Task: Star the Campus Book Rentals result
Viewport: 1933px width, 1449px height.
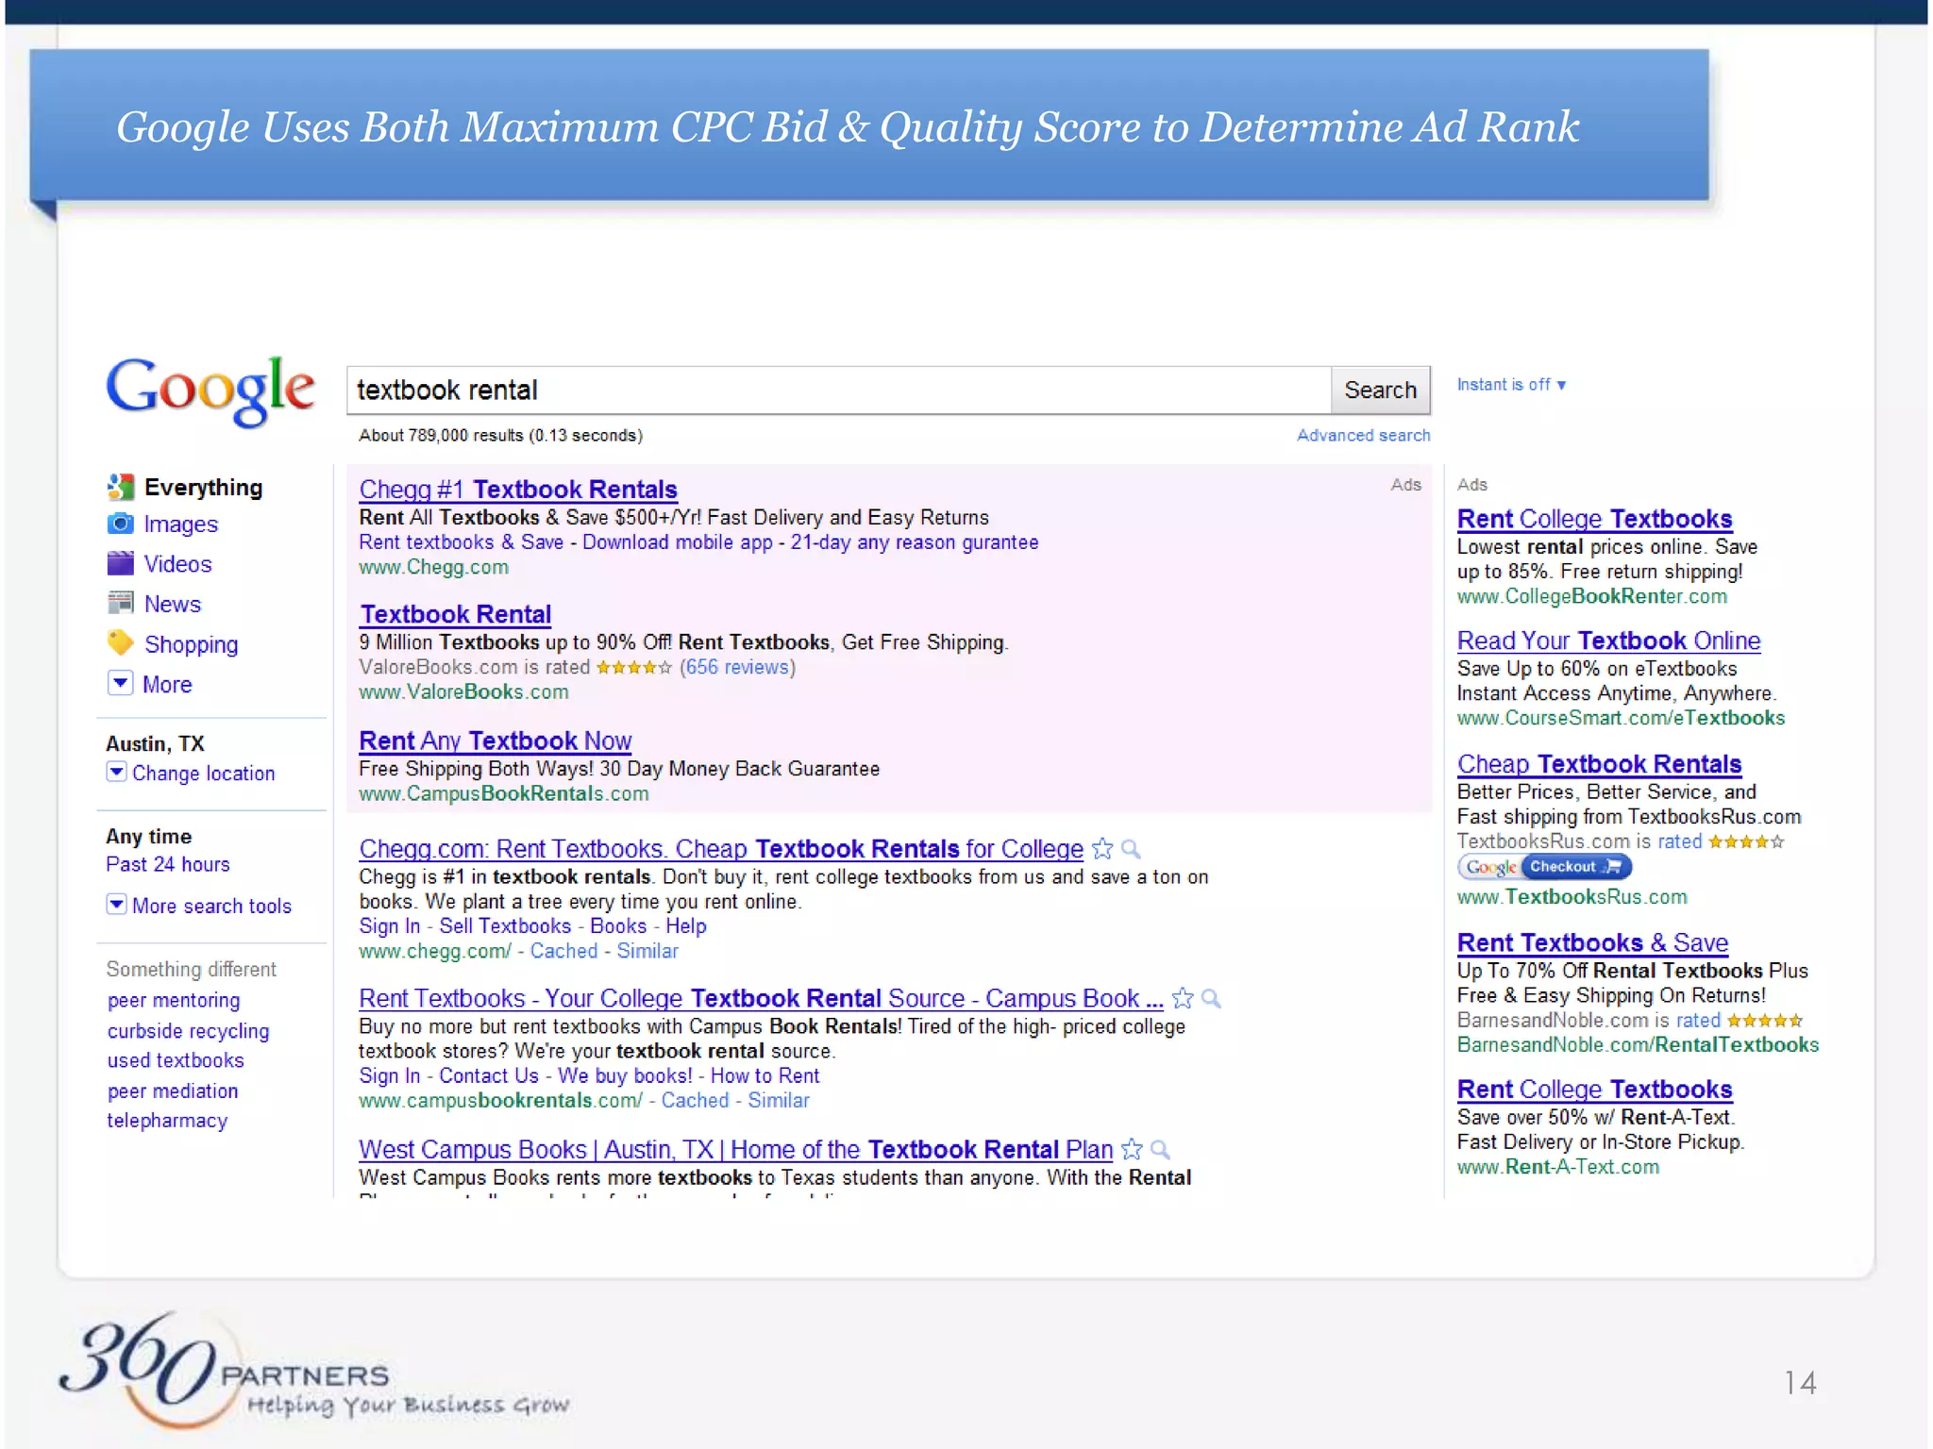Action: pyautogui.click(x=1183, y=998)
